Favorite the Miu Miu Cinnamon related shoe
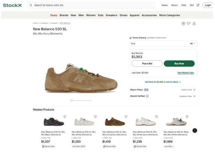 point(126,117)
